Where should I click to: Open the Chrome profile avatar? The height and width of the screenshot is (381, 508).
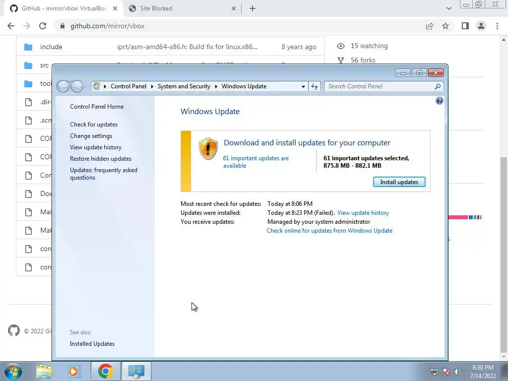click(x=481, y=26)
